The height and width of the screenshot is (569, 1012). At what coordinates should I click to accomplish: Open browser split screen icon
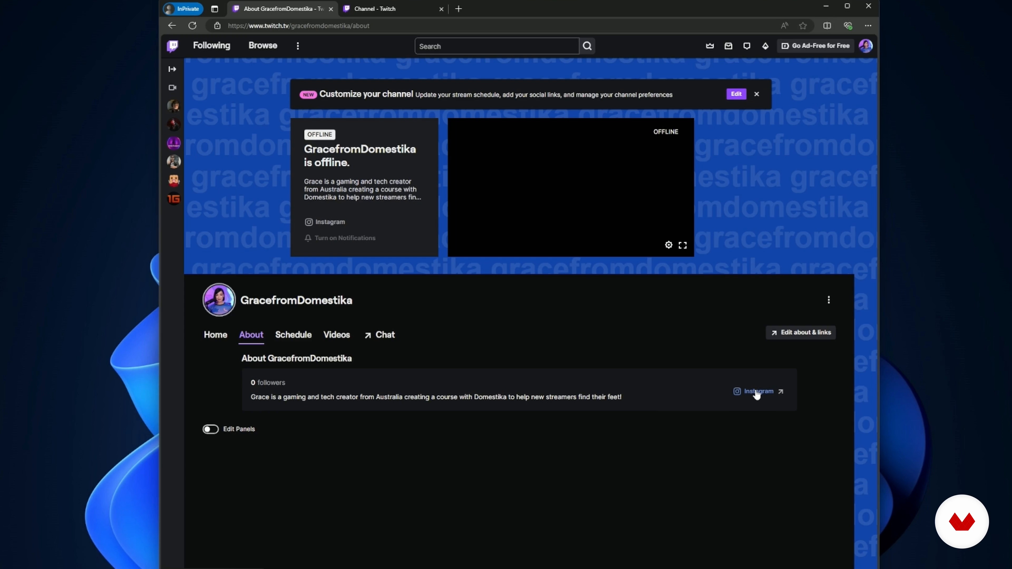pos(827,26)
